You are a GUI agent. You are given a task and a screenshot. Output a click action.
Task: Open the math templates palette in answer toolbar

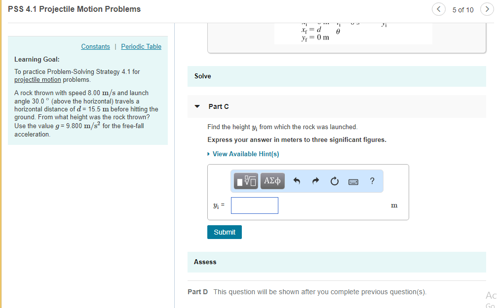click(x=245, y=181)
